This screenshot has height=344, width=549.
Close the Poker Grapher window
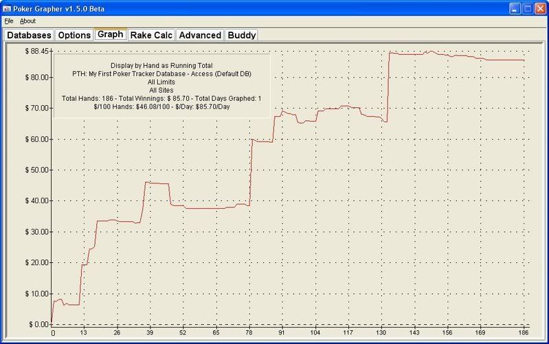pos(539,8)
